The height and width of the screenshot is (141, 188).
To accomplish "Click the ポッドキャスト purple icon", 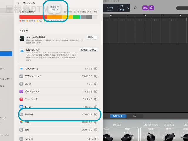I will point(21,92).
